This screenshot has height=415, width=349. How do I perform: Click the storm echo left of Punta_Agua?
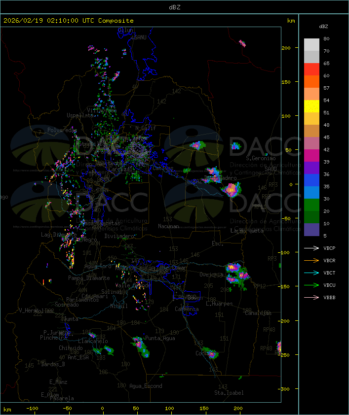(x=141, y=346)
